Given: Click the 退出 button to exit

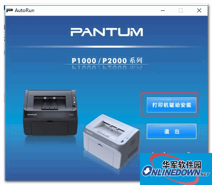Looking at the screenshot, I should tap(172, 131).
